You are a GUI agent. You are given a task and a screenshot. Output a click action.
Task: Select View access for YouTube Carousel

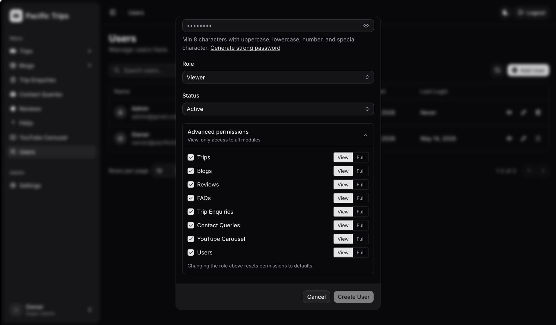tap(343, 239)
